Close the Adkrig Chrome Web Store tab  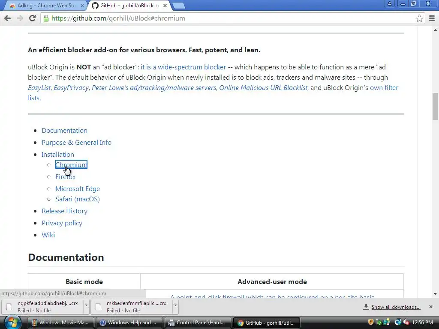(82, 6)
